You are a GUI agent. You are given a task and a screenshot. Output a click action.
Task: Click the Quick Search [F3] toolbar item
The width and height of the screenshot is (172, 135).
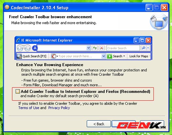pos(32,56)
